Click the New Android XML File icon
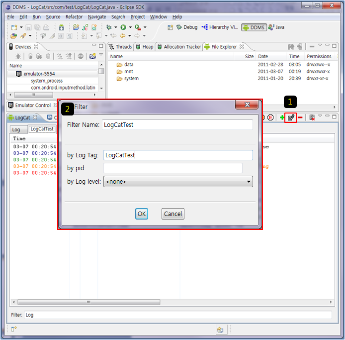The image size is (345, 340). tap(94, 27)
